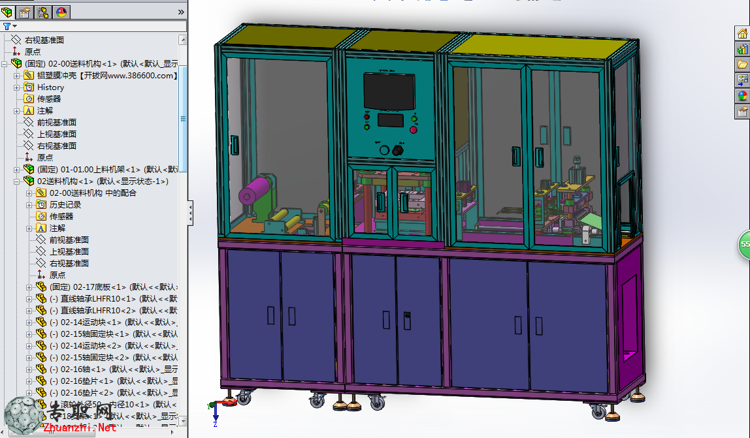Click the 02送料机构<1> subassembly icon
Image resolution: width=750 pixels, height=438 pixels.
coord(29,181)
